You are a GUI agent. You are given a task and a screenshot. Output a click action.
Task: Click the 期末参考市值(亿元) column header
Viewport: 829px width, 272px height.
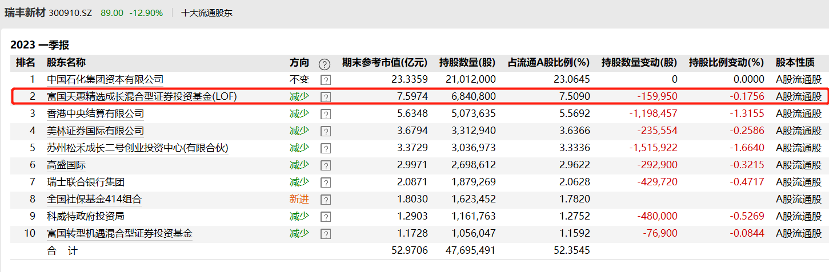click(x=385, y=63)
